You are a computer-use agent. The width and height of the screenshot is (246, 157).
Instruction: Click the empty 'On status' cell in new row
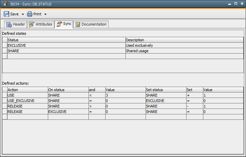coord(68,117)
